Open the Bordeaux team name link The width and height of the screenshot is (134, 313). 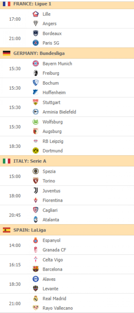[x=52, y=34]
